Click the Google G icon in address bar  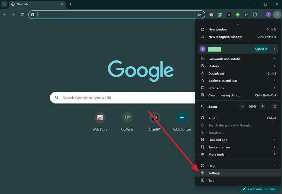pyautogui.click(x=33, y=15)
